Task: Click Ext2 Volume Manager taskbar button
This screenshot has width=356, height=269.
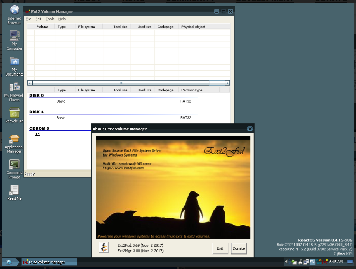Action: 49,262
